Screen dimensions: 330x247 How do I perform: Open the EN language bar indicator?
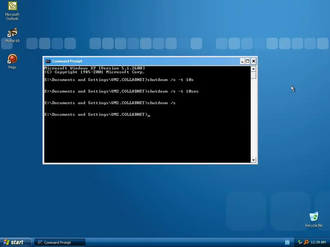(x=287, y=242)
